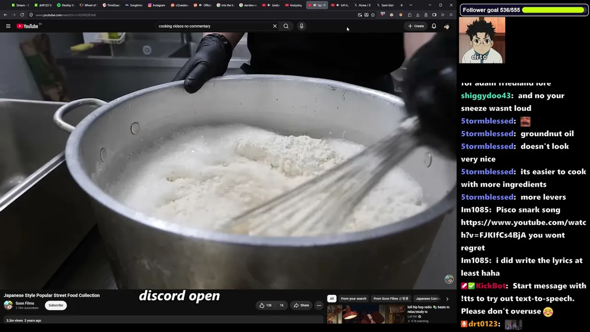Viewport: 590px width, 332px height.
Task: Click the channel watermark on video corner
Action: 449,279
